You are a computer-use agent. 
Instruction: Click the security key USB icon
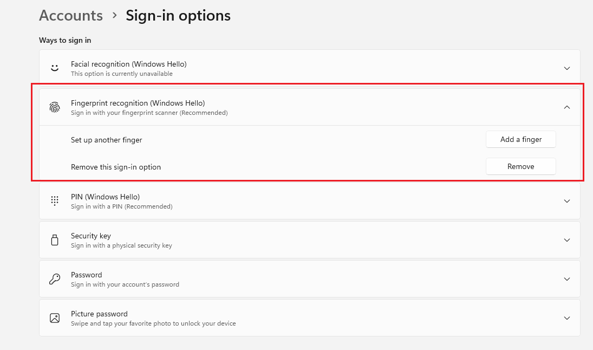tap(54, 239)
